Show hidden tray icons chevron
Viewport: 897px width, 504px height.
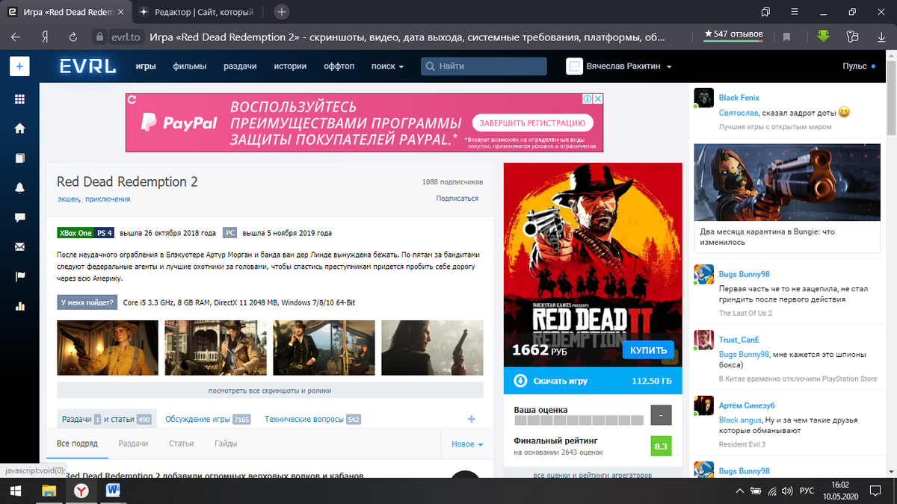coord(739,491)
